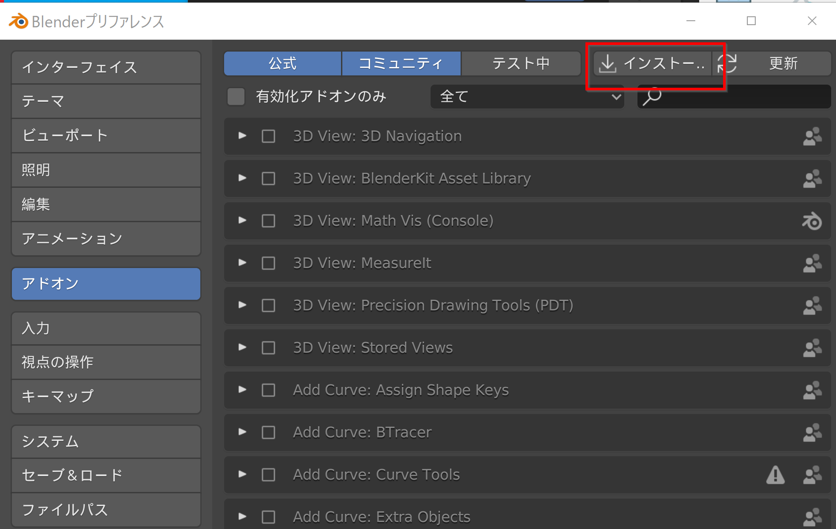Open the 視点の操作 preferences section

[x=106, y=362]
